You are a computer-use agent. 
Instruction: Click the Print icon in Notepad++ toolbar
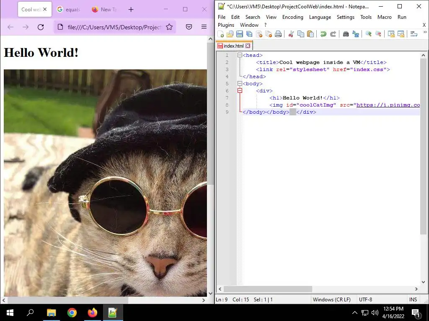(x=278, y=34)
